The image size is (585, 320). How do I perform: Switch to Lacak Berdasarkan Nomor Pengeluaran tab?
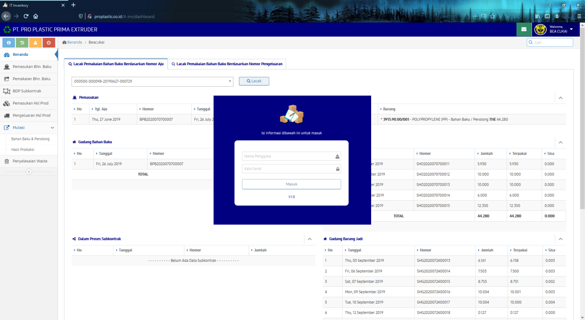[x=227, y=64]
